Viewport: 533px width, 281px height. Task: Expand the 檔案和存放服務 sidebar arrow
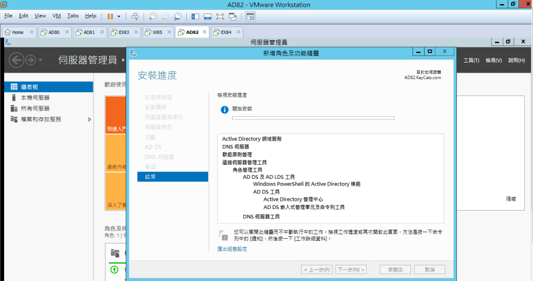(x=89, y=119)
